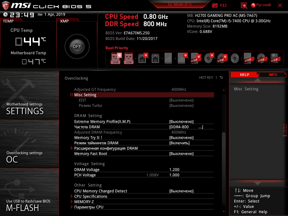288x216 pixels.
Task: Click the MSI dragon shield logo
Action: pyautogui.click(x=6, y=6)
